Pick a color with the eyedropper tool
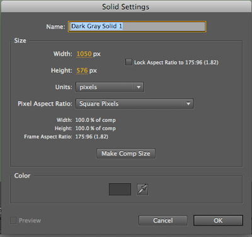This screenshot has height=237, width=252. pos(142,189)
